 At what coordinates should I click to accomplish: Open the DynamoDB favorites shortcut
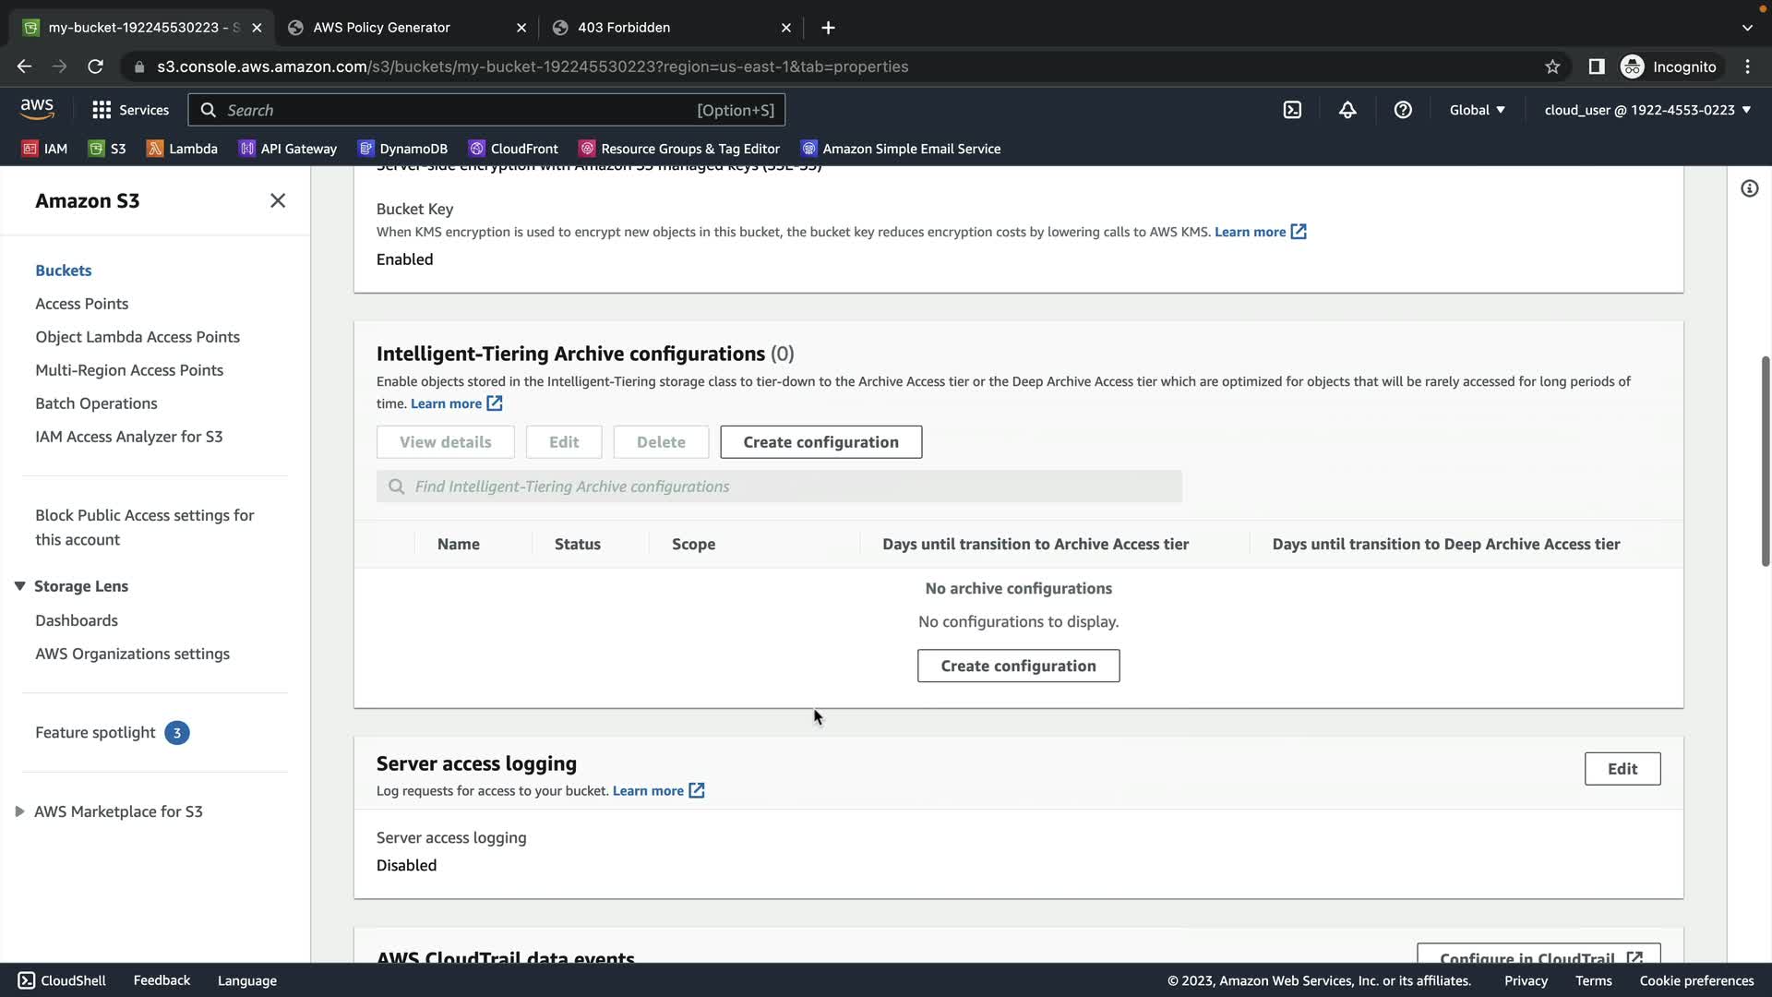402,149
